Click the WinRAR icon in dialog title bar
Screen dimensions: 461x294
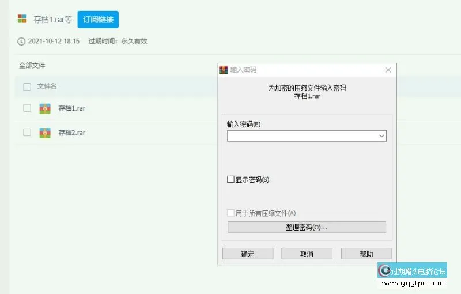[224, 70]
